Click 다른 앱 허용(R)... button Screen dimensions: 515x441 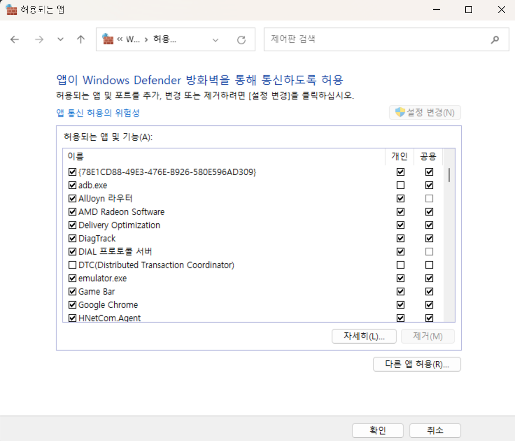pos(417,364)
